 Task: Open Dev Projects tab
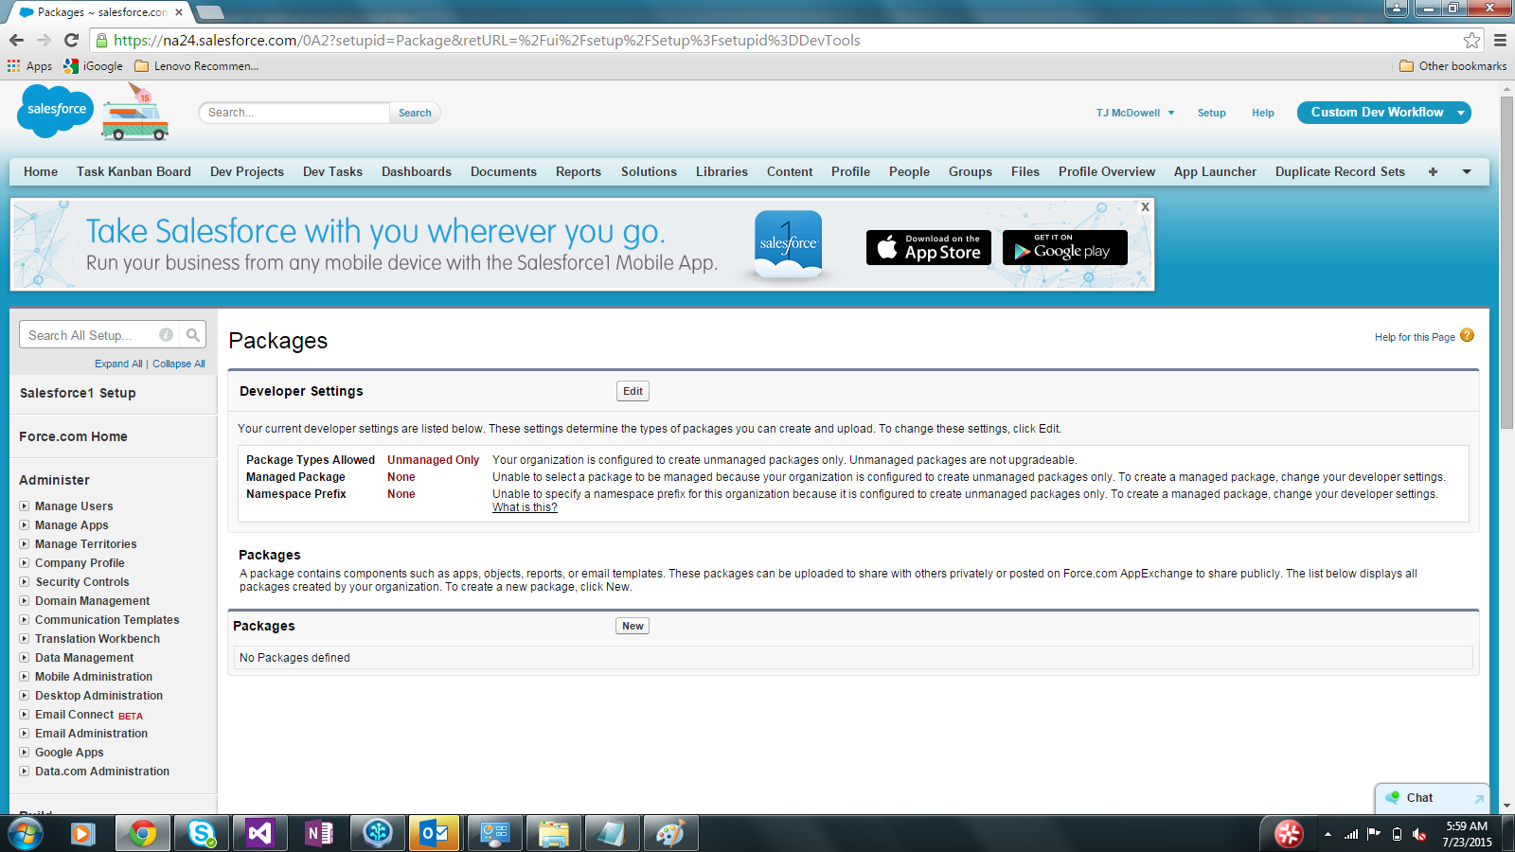247,171
